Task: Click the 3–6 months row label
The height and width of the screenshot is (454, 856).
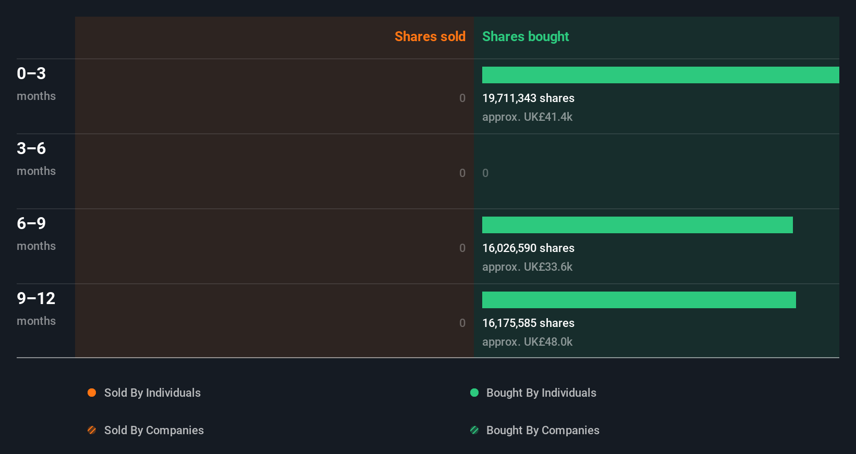Action: click(x=36, y=159)
